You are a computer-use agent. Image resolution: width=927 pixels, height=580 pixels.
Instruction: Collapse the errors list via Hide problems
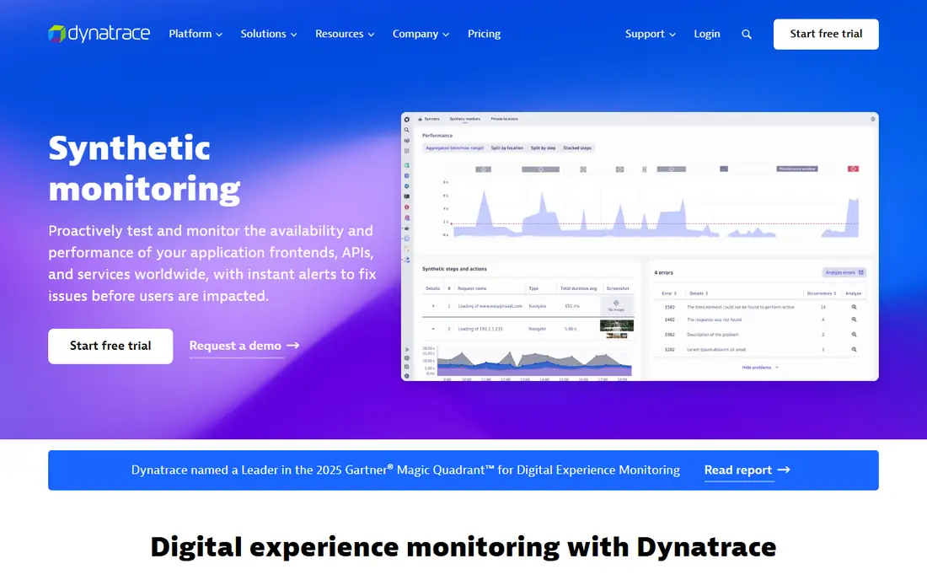[x=759, y=368]
